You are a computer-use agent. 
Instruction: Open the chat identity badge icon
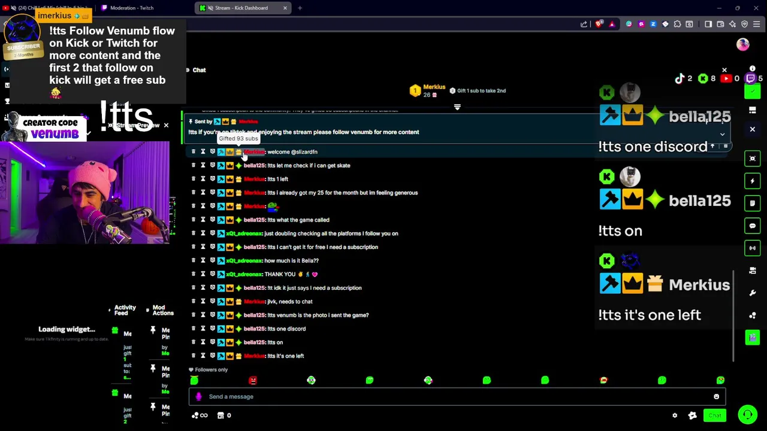pos(692,415)
